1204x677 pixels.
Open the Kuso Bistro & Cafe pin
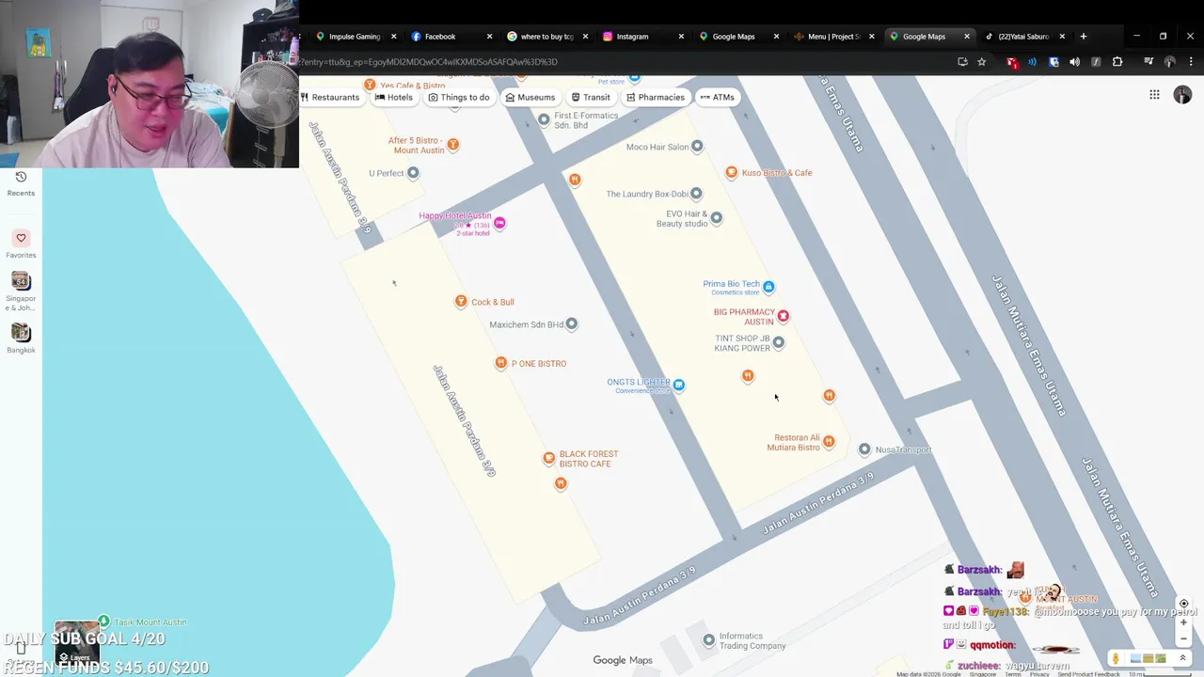pos(732,172)
